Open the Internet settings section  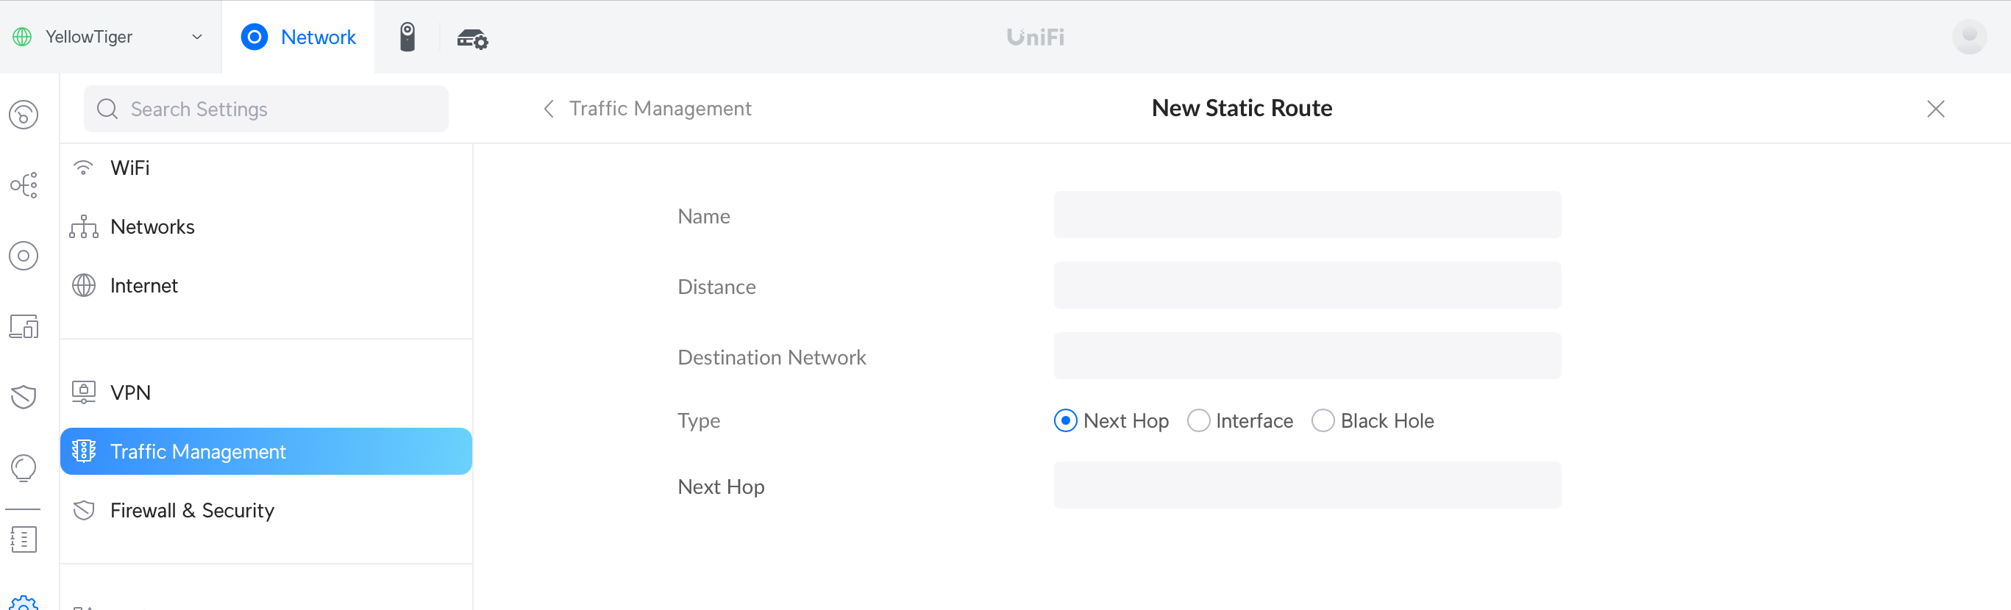pyautogui.click(x=266, y=285)
